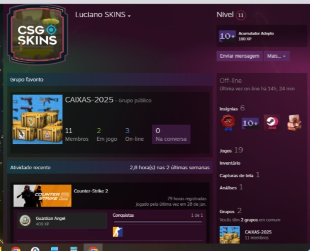Click the first Chrome icon in the taskbar
The height and width of the screenshot is (251, 310).
pyautogui.click(x=16, y=249)
